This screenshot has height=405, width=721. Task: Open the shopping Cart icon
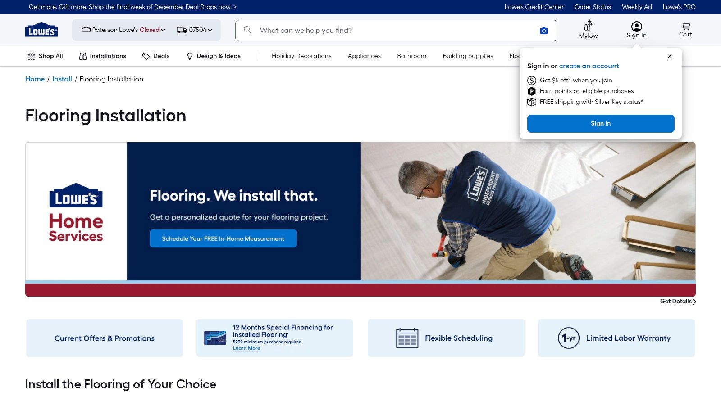pyautogui.click(x=685, y=27)
